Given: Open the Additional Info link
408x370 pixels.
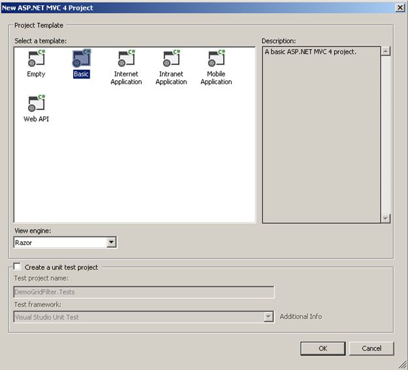Looking at the screenshot, I should pos(301,316).
